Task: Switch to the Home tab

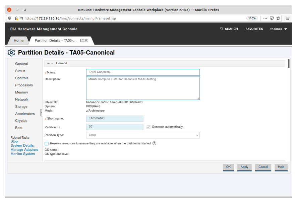Action: coord(18,41)
